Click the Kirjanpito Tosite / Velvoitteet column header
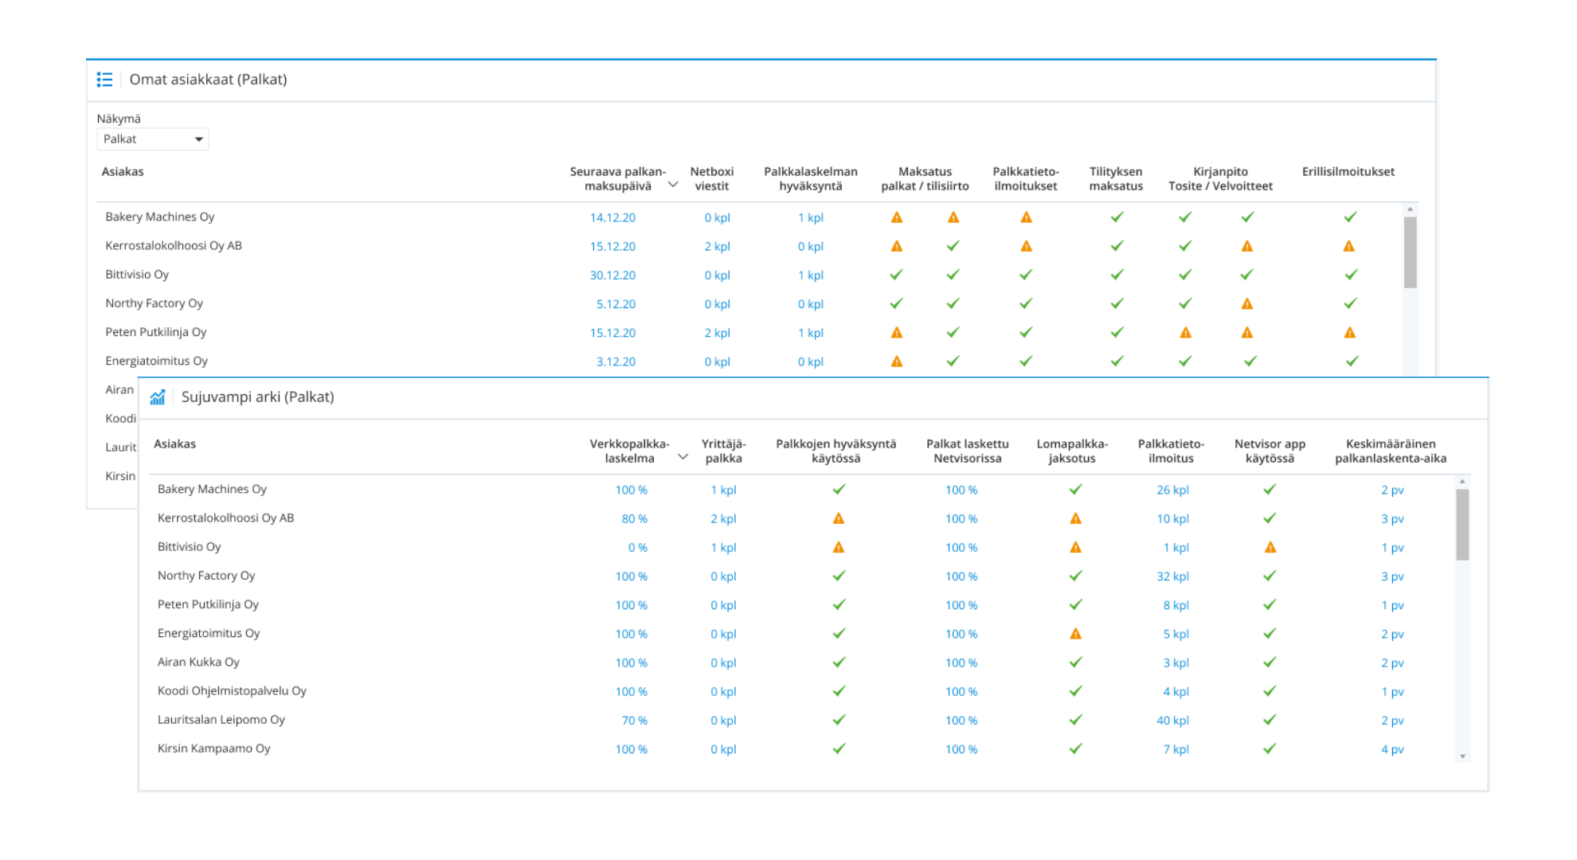The height and width of the screenshot is (860, 1577). pos(1220,179)
